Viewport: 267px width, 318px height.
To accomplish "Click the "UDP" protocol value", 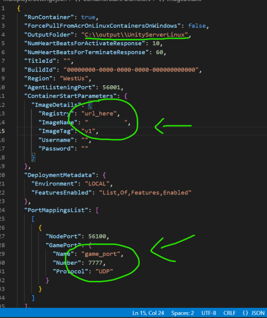I will (x=104, y=271).
